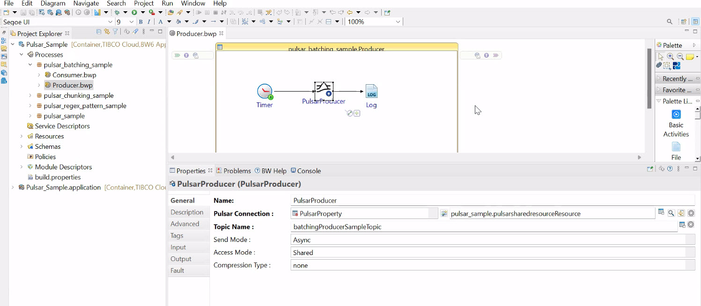Click the Topic Name input field
This screenshot has height=306, width=701.
pyautogui.click(x=482, y=227)
